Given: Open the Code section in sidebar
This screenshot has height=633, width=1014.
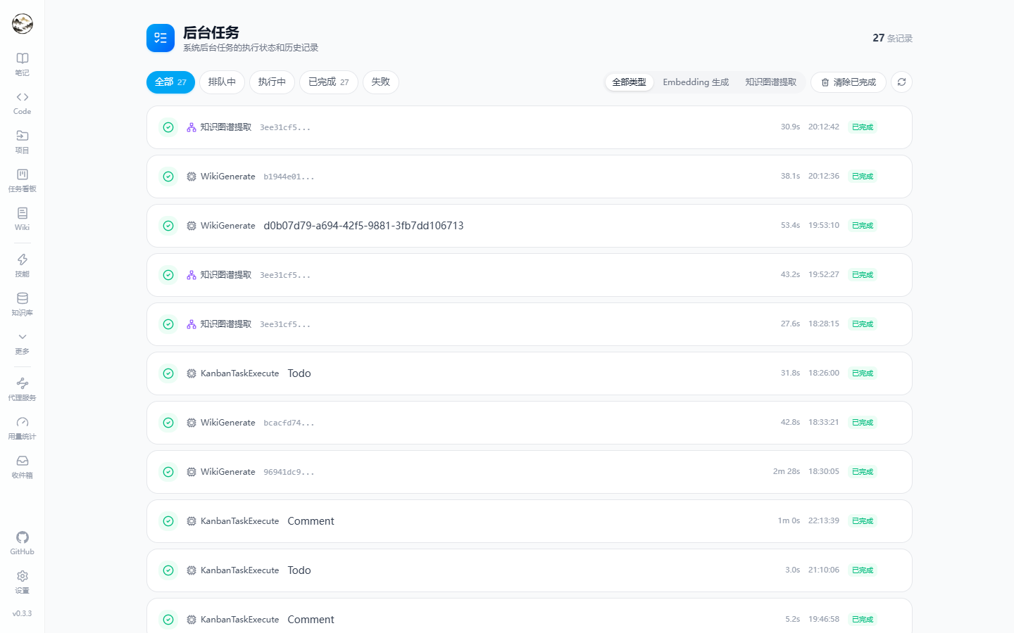Looking at the screenshot, I should point(22,103).
